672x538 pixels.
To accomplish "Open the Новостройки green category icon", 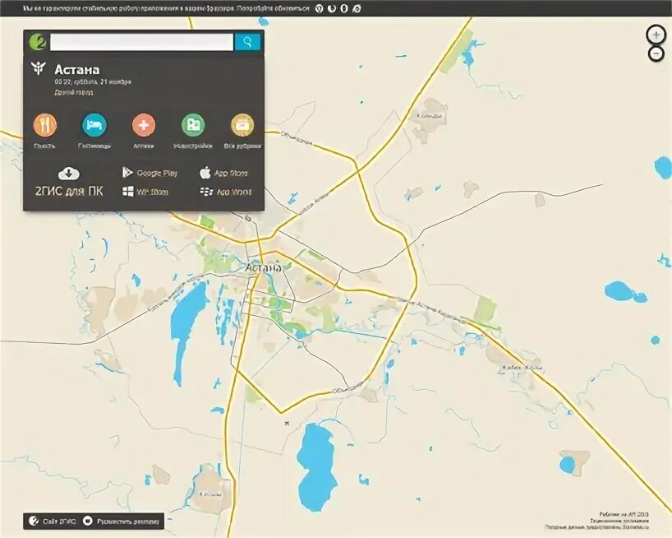I will pyautogui.click(x=193, y=125).
